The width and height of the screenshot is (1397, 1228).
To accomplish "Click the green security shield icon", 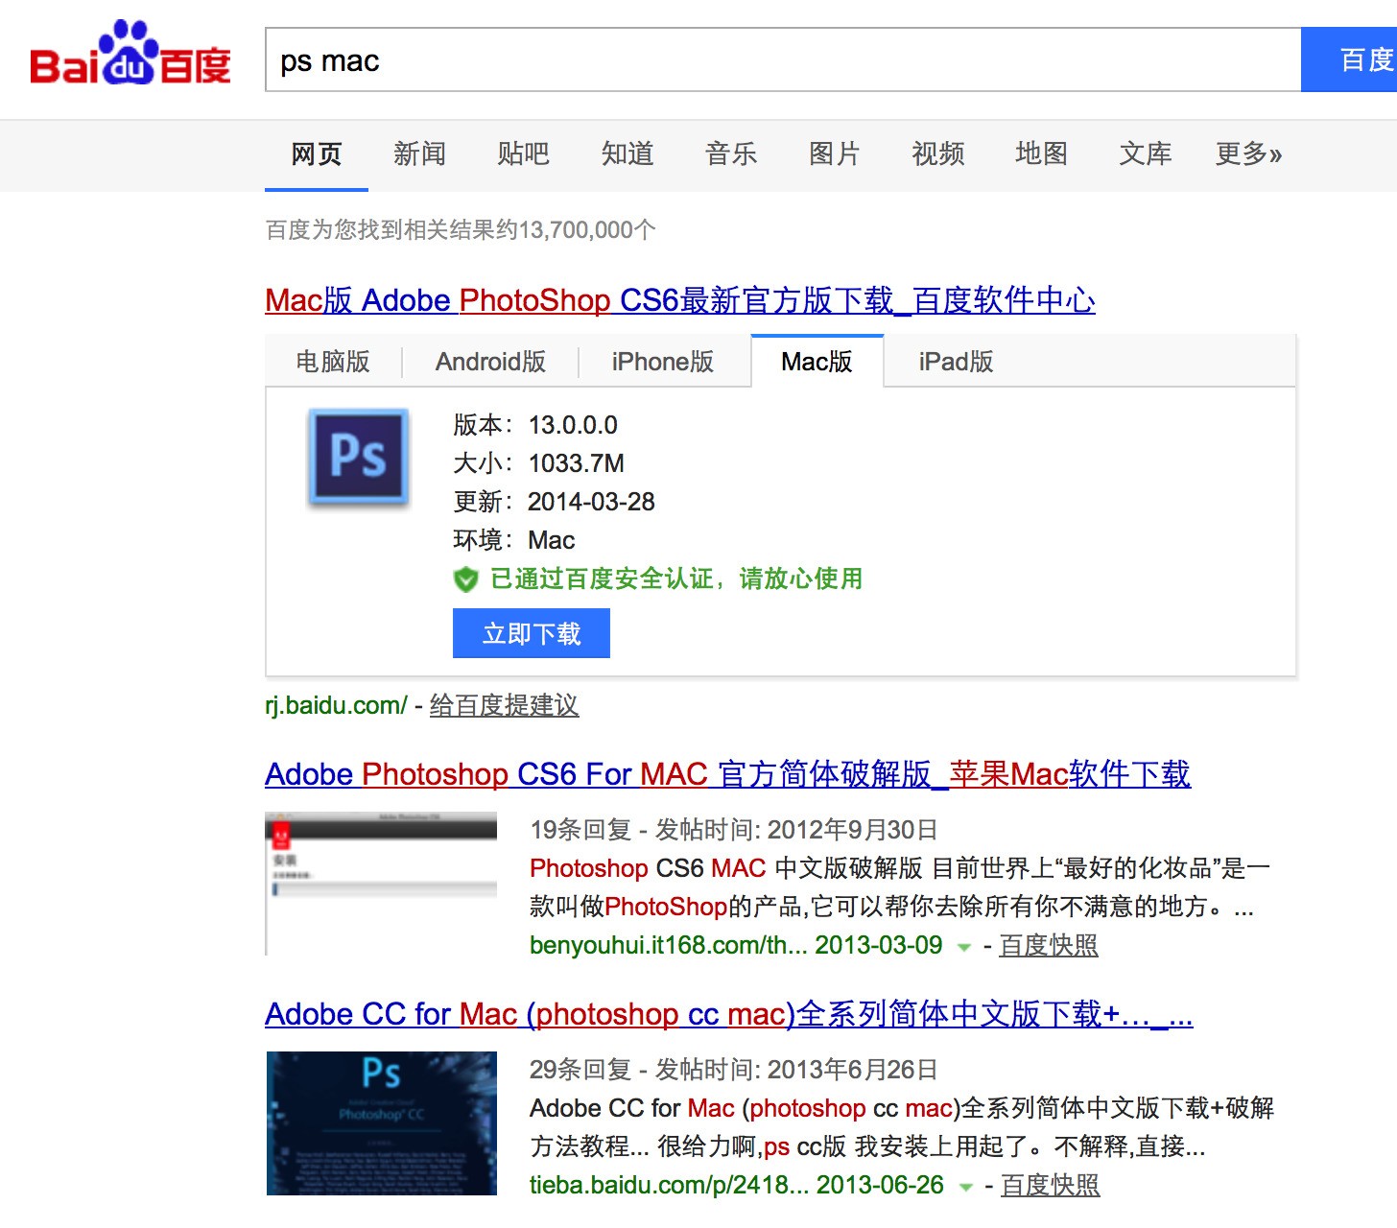I will tap(465, 579).
